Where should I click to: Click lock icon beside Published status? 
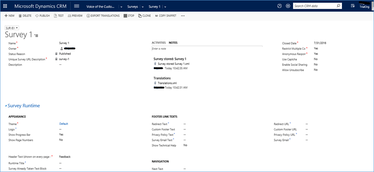[x=57, y=54]
